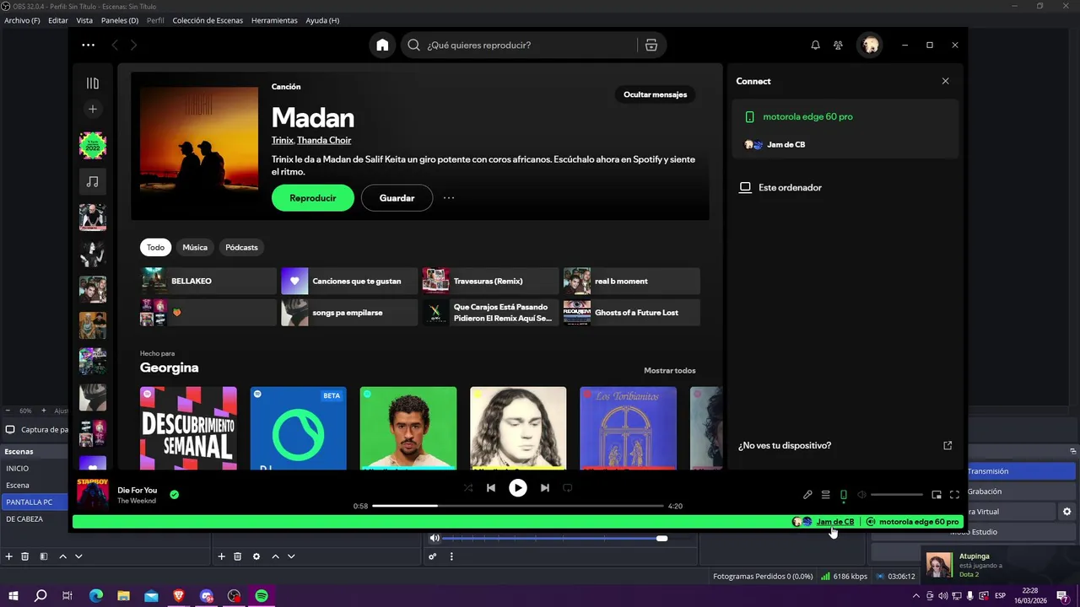Select the Todo filter chip
The image size is (1080, 607).
(155, 247)
